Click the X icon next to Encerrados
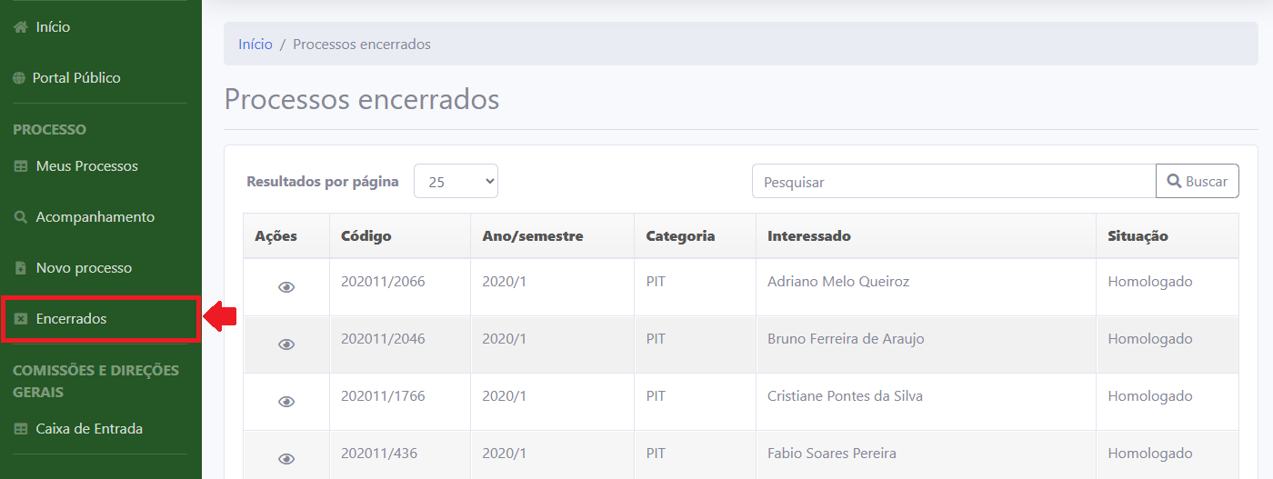Viewport: 1273px width, 479px height. [x=20, y=319]
